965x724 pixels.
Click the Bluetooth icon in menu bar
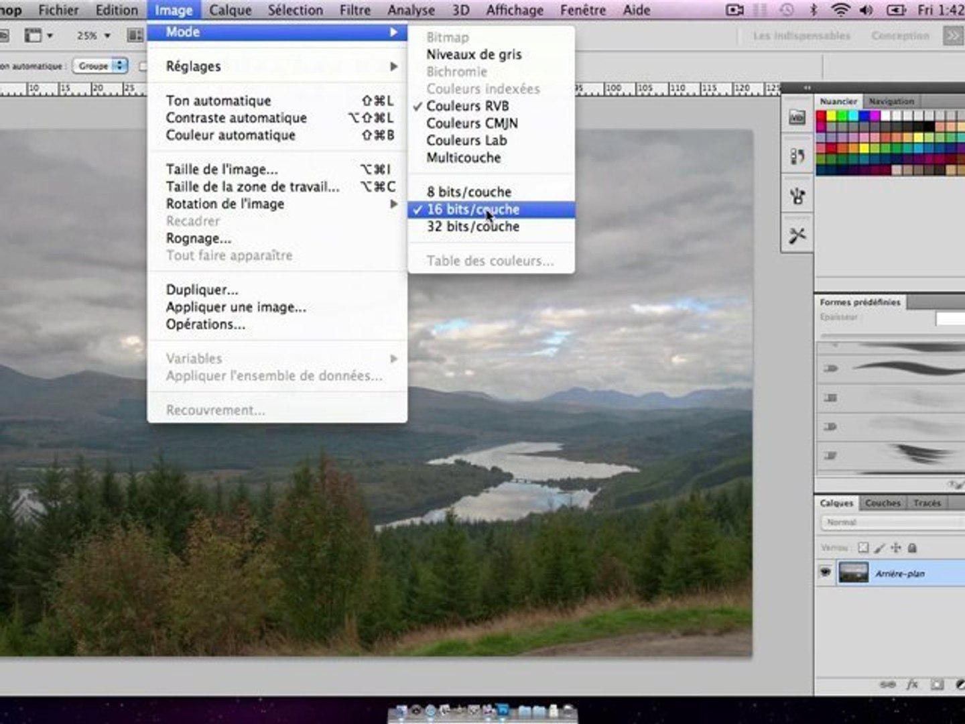pos(814,10)
